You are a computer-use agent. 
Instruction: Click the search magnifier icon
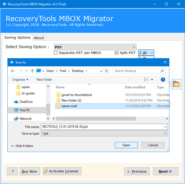pyautogui.click(x=162, y=71)
